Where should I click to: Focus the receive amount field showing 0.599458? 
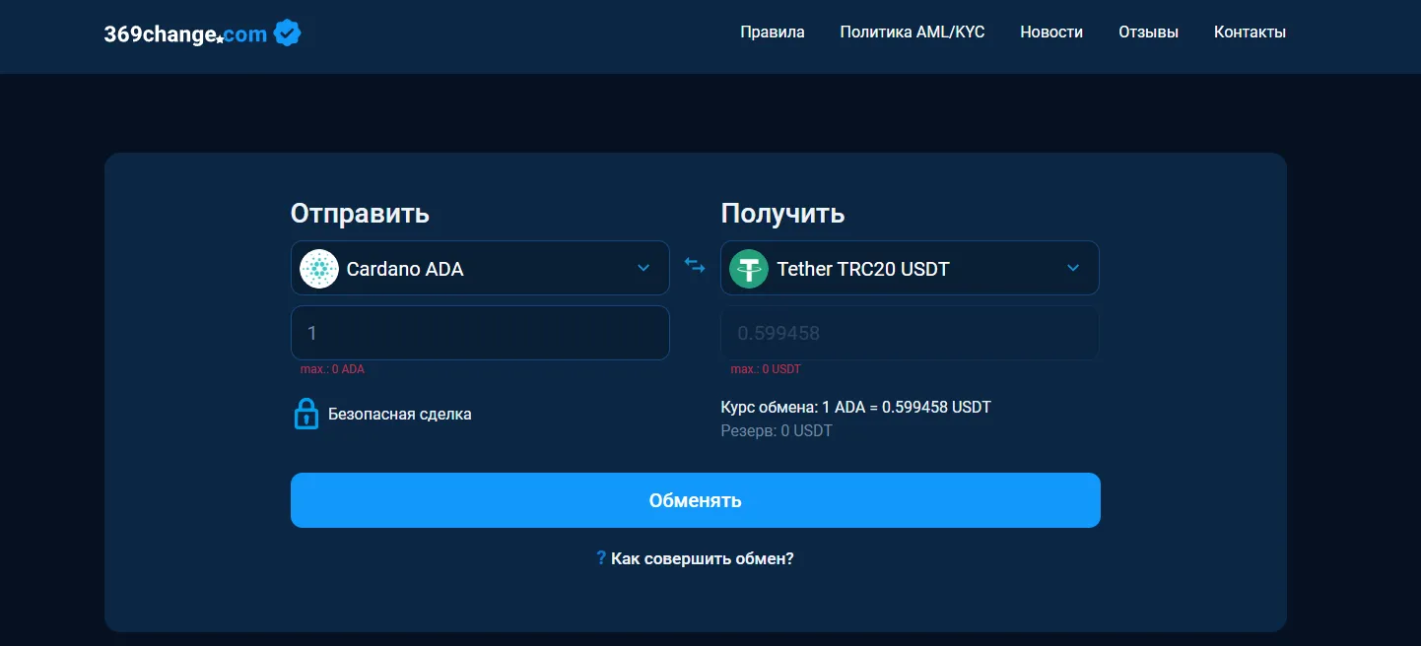point(910,333)
